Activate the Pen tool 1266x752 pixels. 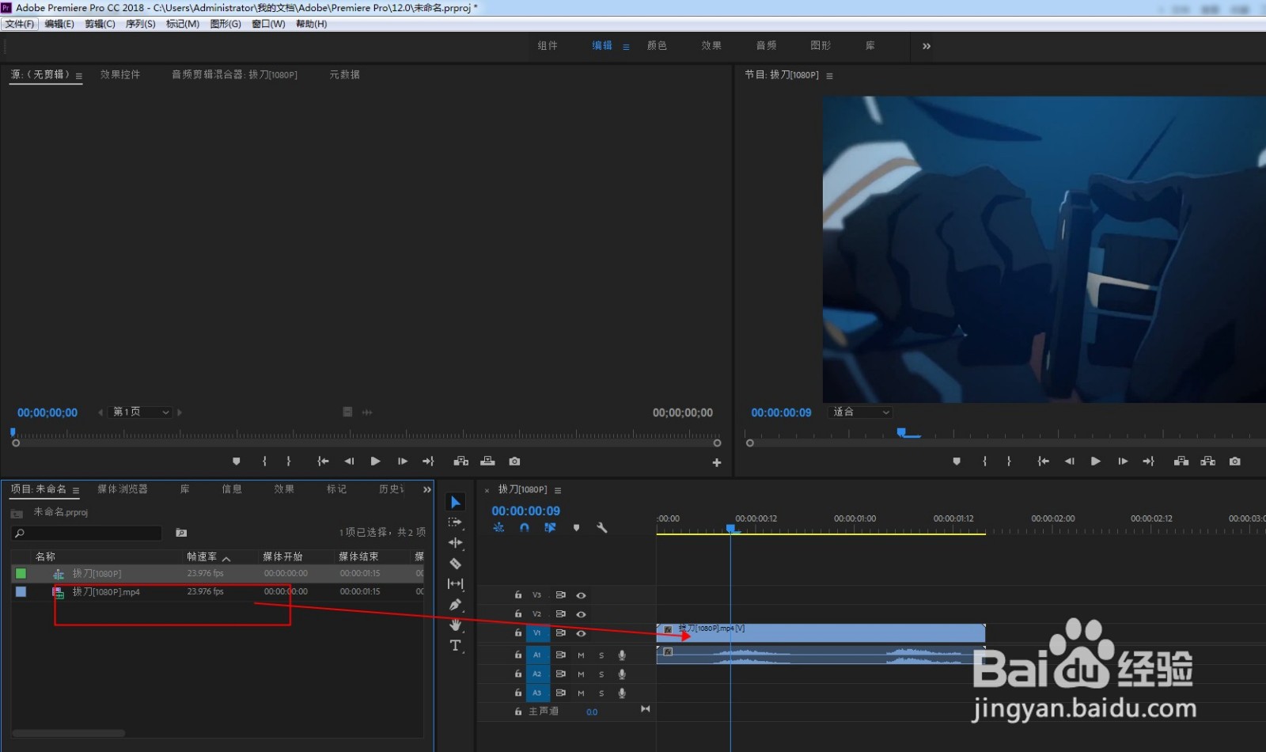pos(455,605)
